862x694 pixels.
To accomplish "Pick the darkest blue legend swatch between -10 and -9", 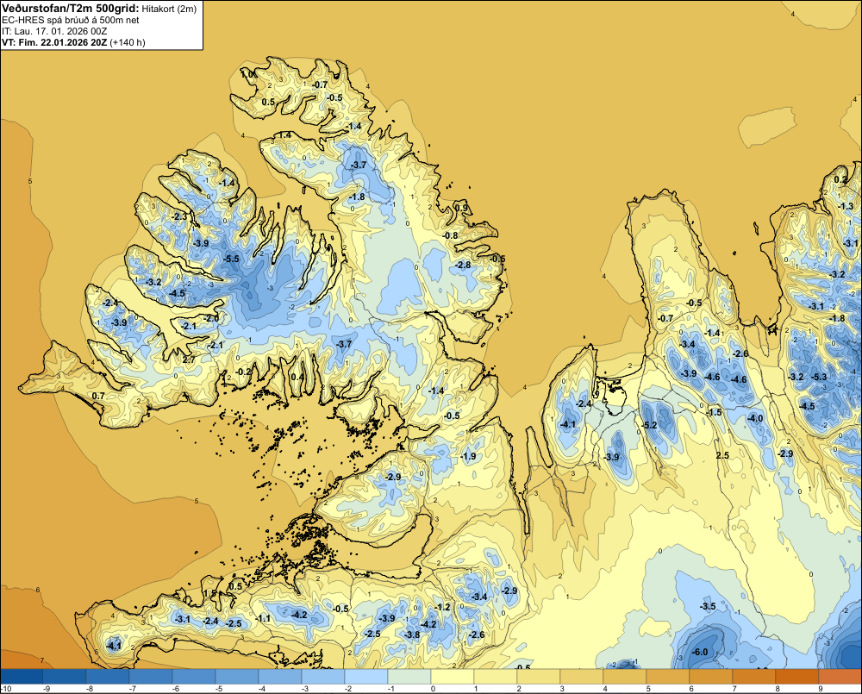I will 22,677.
